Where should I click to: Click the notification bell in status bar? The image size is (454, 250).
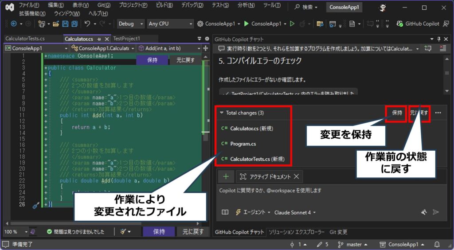pos(437,244)
